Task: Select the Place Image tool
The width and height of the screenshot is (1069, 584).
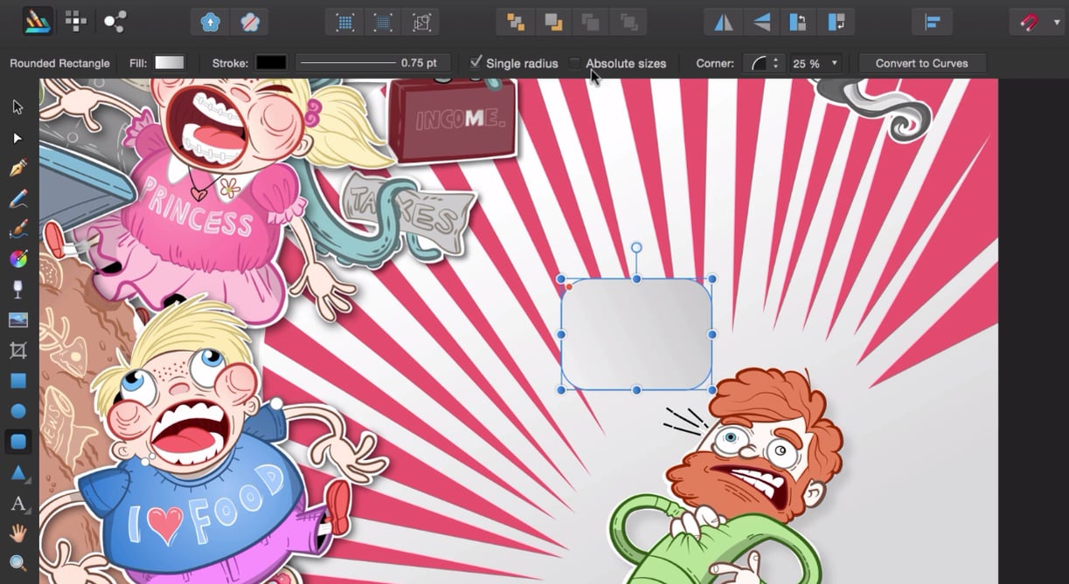Action: 18,320
